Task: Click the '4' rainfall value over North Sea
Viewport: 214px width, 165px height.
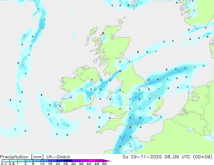Action: [158, 80]
